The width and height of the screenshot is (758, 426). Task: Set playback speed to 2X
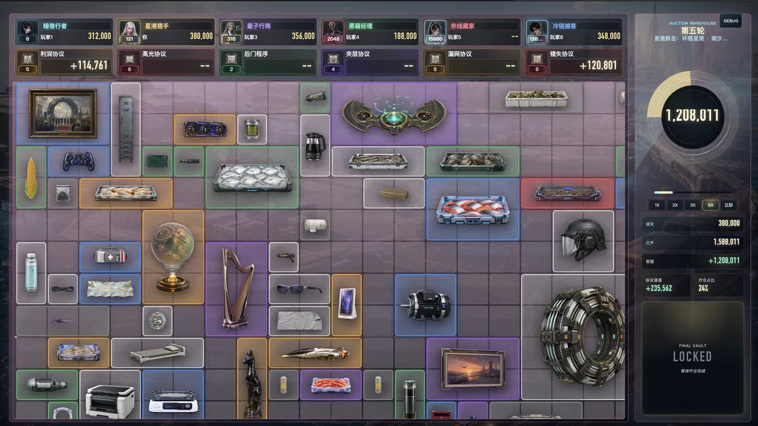(675, 205)
